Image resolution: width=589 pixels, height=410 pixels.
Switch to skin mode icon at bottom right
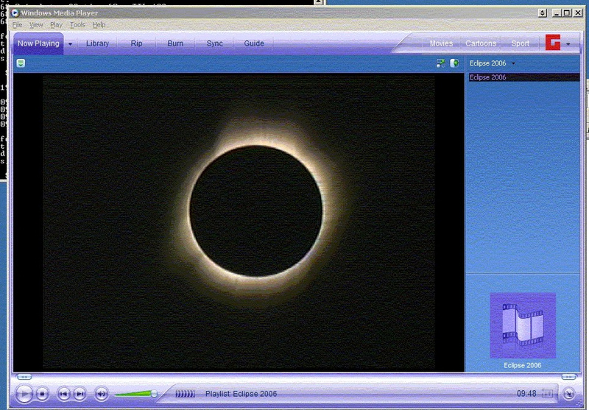tap(568, 394)
